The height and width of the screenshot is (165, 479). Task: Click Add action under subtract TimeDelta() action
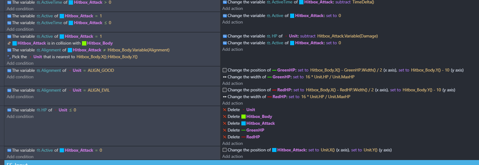(x=233, y=8)
